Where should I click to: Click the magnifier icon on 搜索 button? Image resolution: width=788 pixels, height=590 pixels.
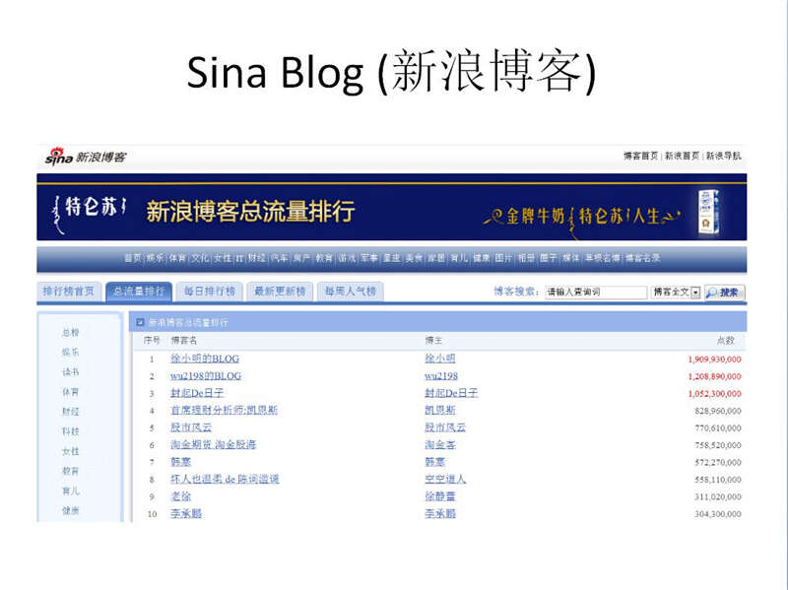(x=712, y=293)
